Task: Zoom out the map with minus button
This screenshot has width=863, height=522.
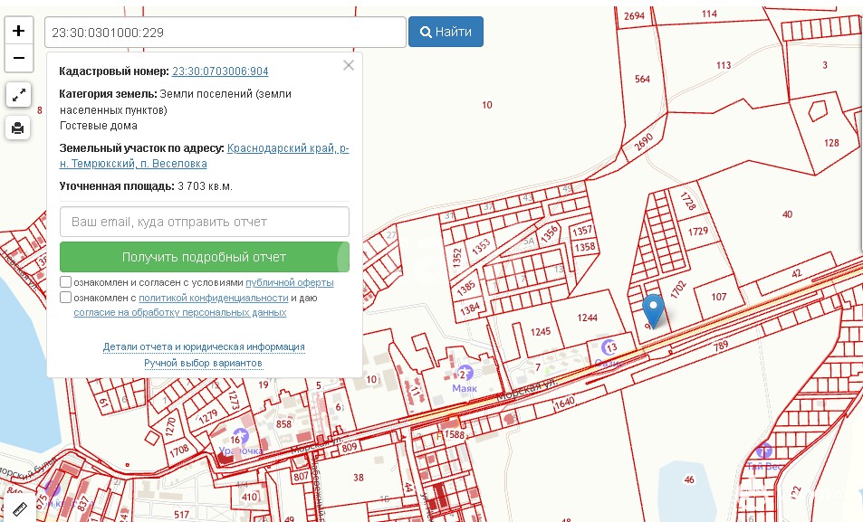Action: (x=18, y=60)
